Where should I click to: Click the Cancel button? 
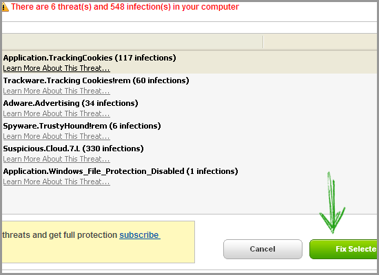263,249
